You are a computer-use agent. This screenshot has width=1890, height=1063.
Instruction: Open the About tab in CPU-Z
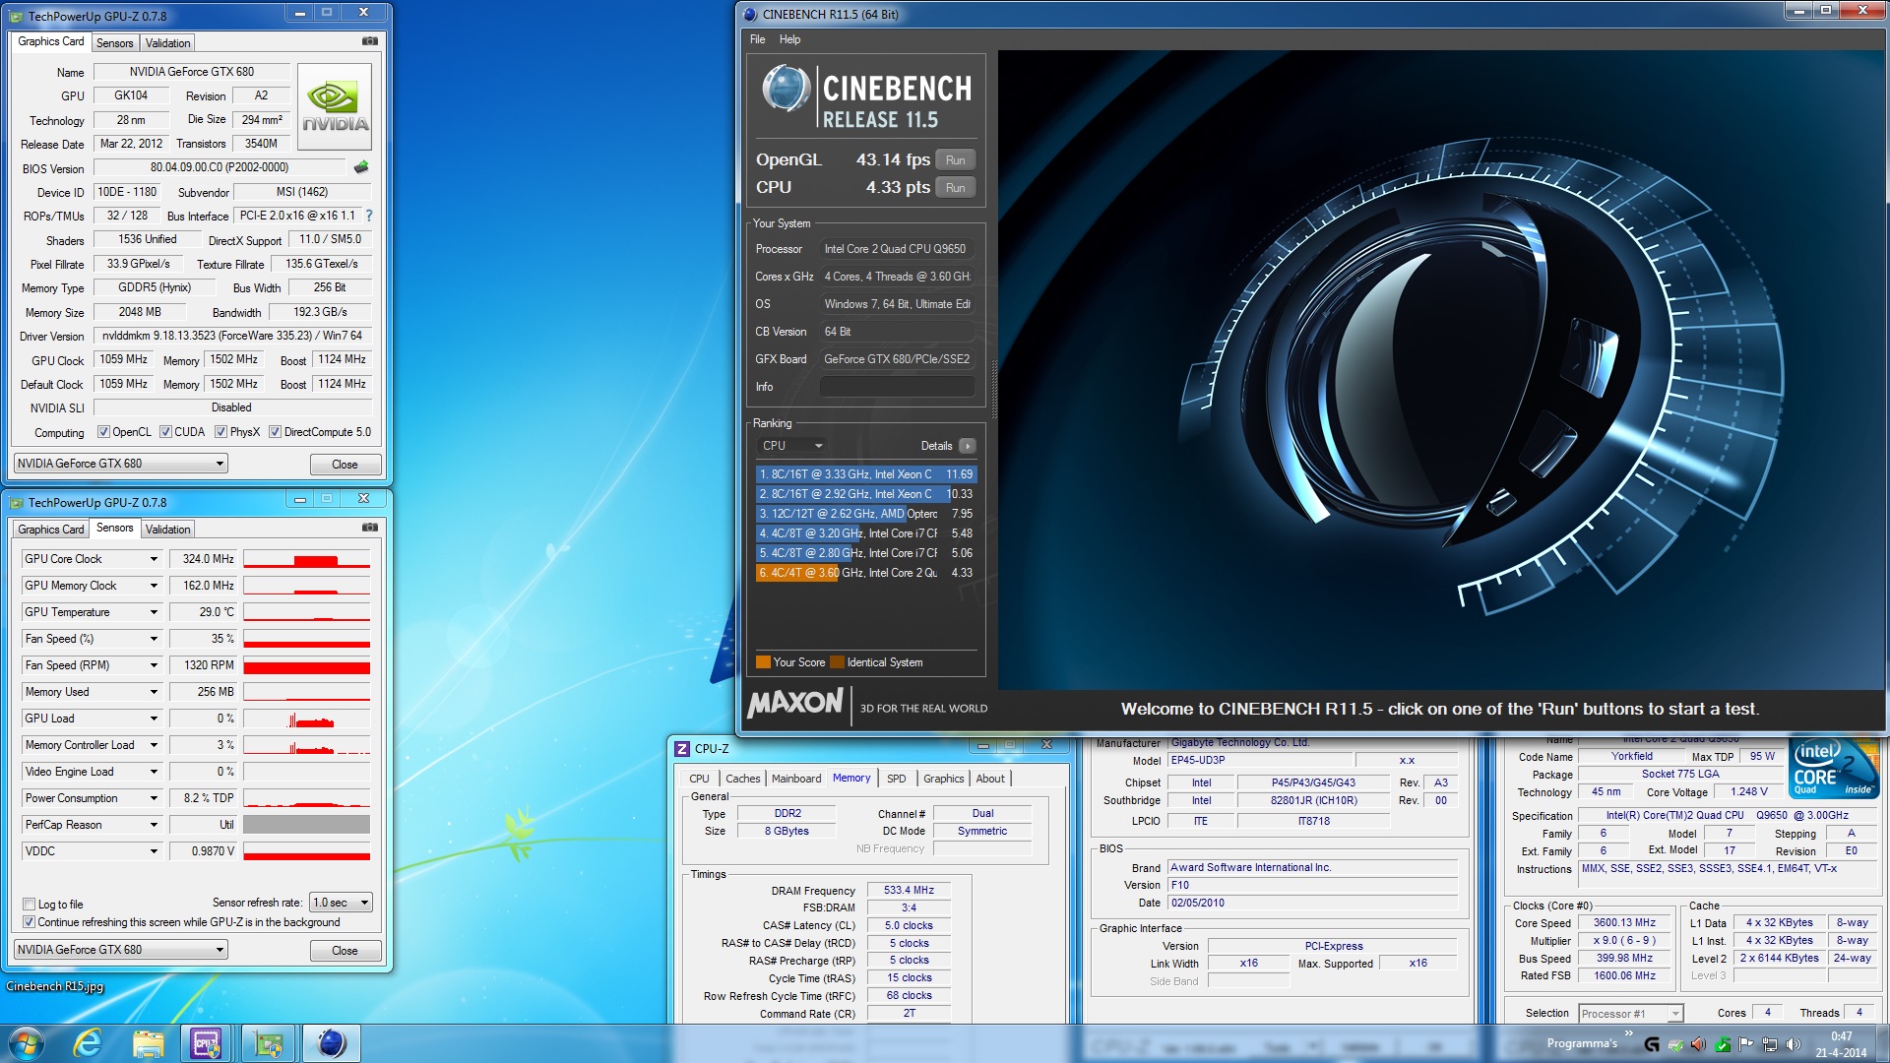[x=990, y=779]
